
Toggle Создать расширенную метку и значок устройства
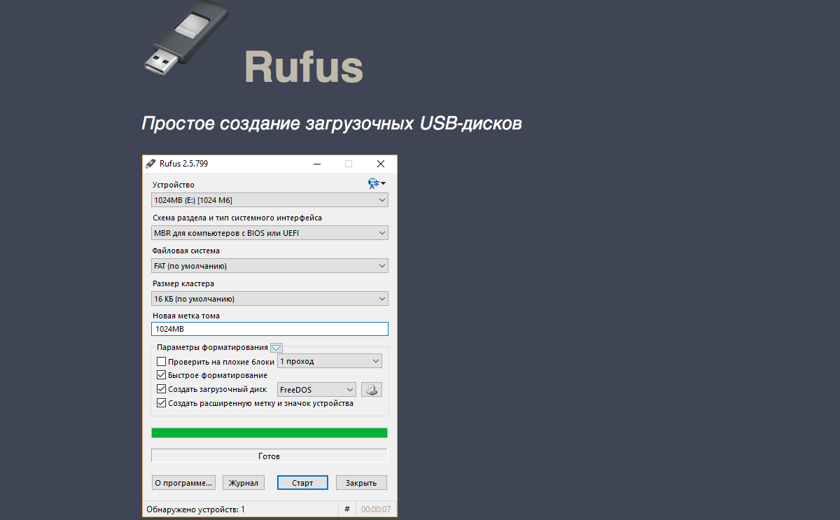click(x=161, y=402)
